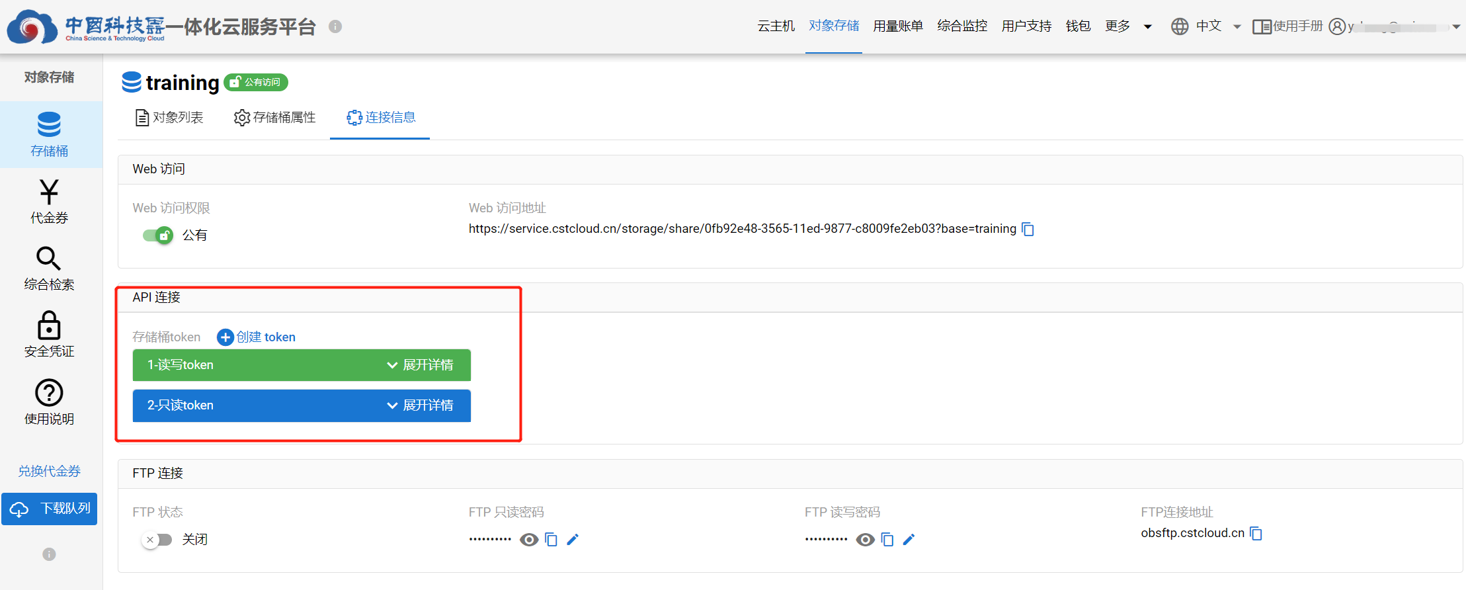Toggle the FTP status switch
This screenshot has width=1466, height=590.
click(x=157, y=540)
